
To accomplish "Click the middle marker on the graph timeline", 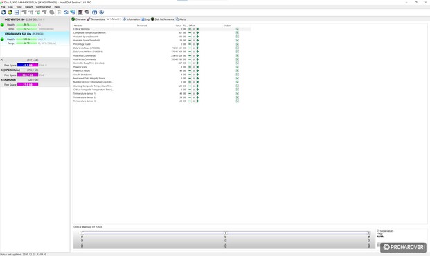I will point(225,233).
